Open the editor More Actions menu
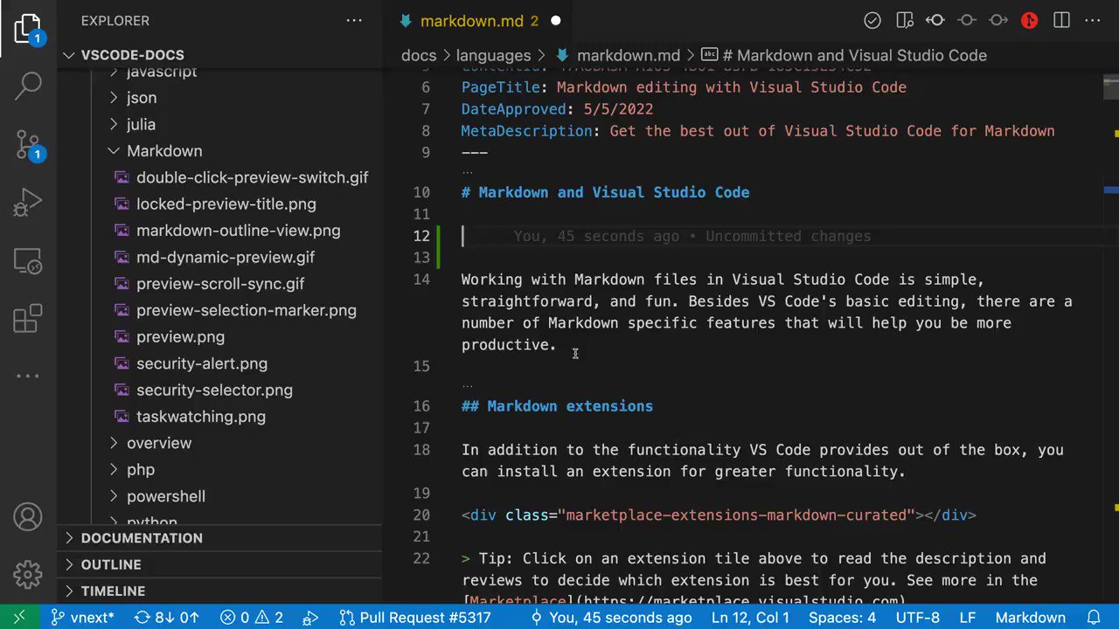 tap(1092, 20)
